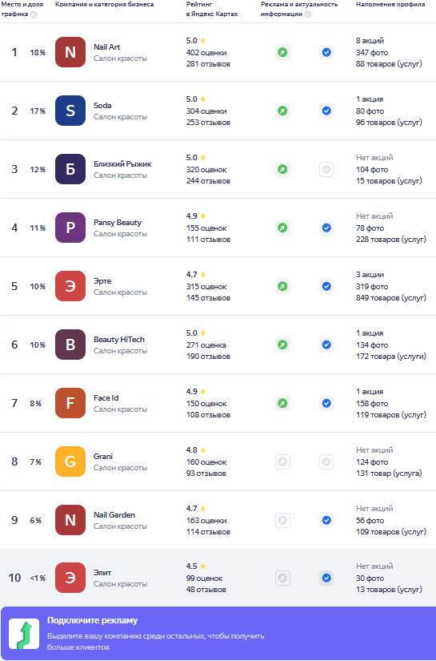The width and height of the screenshot is (436, 661).
Task: Open the Эрте company link
Action: coord(102,281)
